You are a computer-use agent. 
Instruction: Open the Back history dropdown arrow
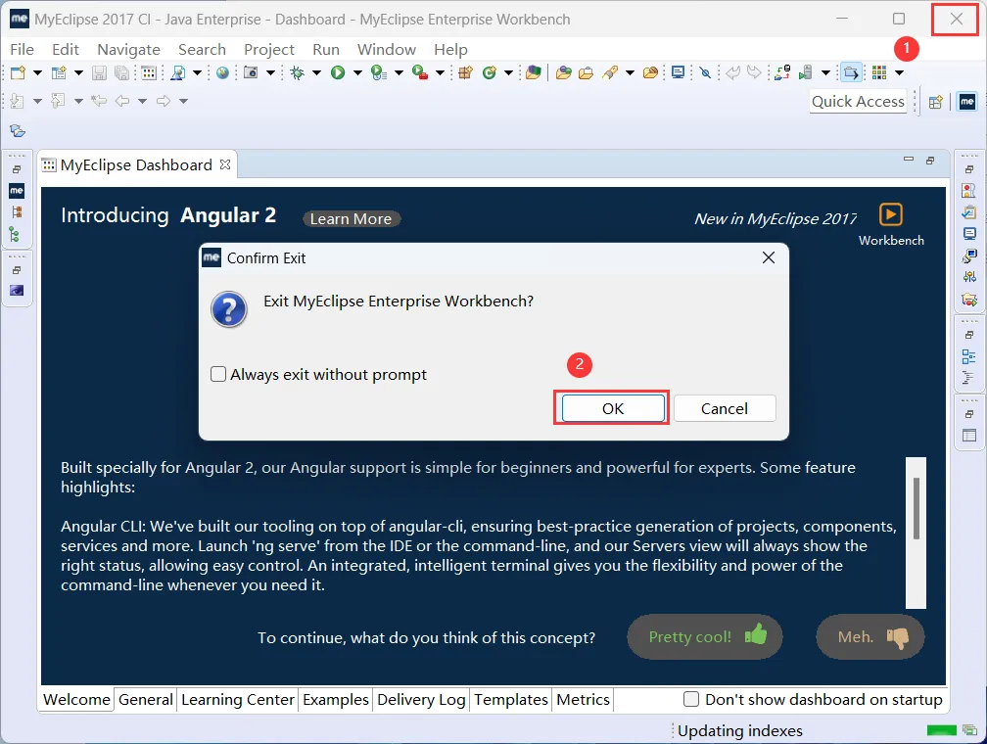coord(142,101)
